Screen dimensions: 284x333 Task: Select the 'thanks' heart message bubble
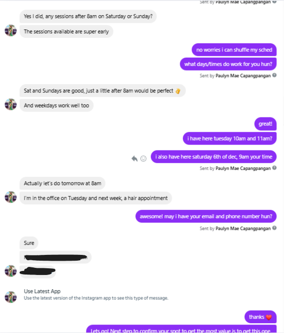[x=260, y=317]
